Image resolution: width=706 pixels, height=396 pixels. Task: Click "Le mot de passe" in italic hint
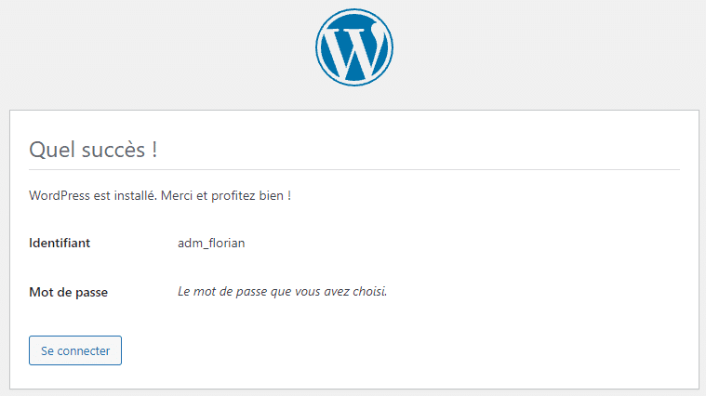coord(220,292)
